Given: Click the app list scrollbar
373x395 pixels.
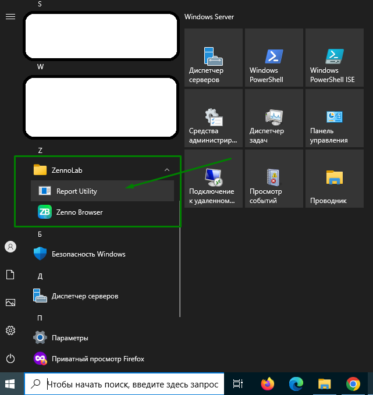Looking at the screenshot, I should click(180, 259).
